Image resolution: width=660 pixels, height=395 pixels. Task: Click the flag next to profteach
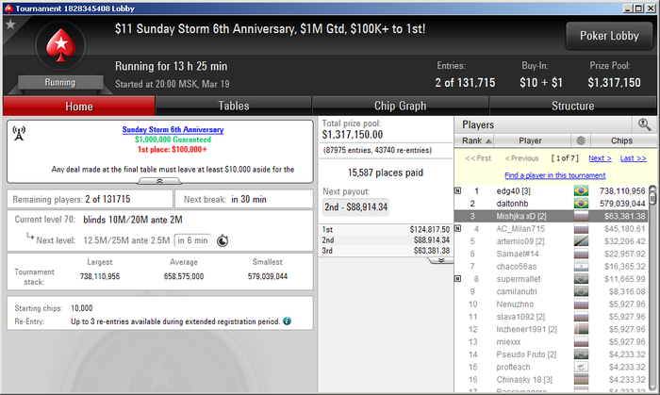click(582, 368)
